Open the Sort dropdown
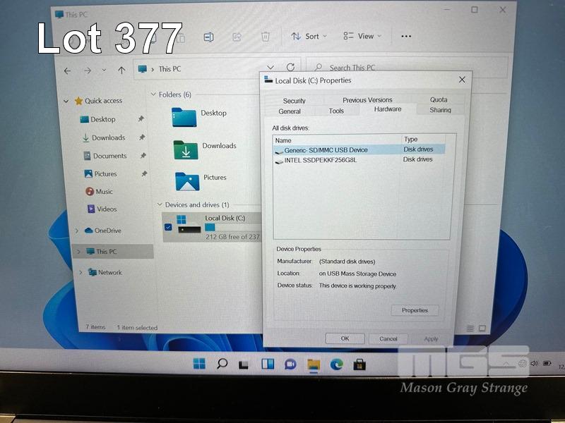The height and width of the screenshot is (423, 565). pos(306,37)
